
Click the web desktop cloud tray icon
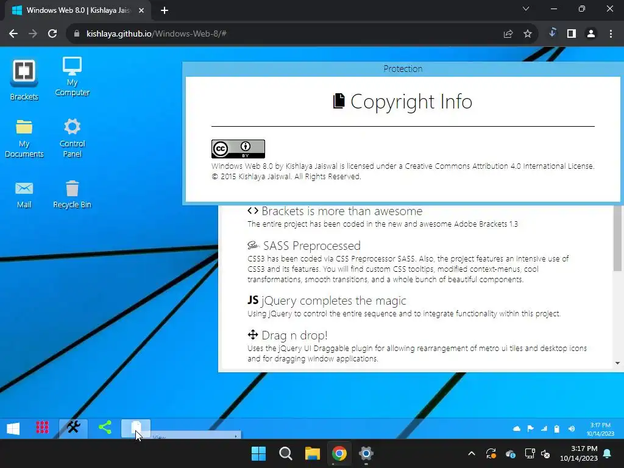[517, 428]
